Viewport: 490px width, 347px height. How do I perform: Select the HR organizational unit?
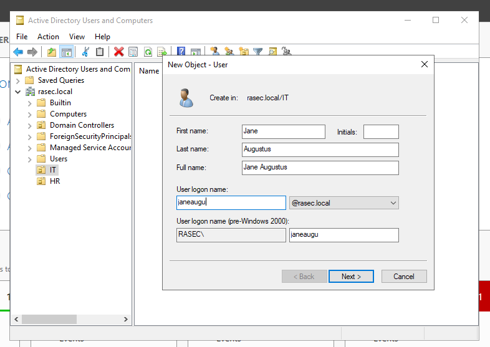(x=55, y=181)
